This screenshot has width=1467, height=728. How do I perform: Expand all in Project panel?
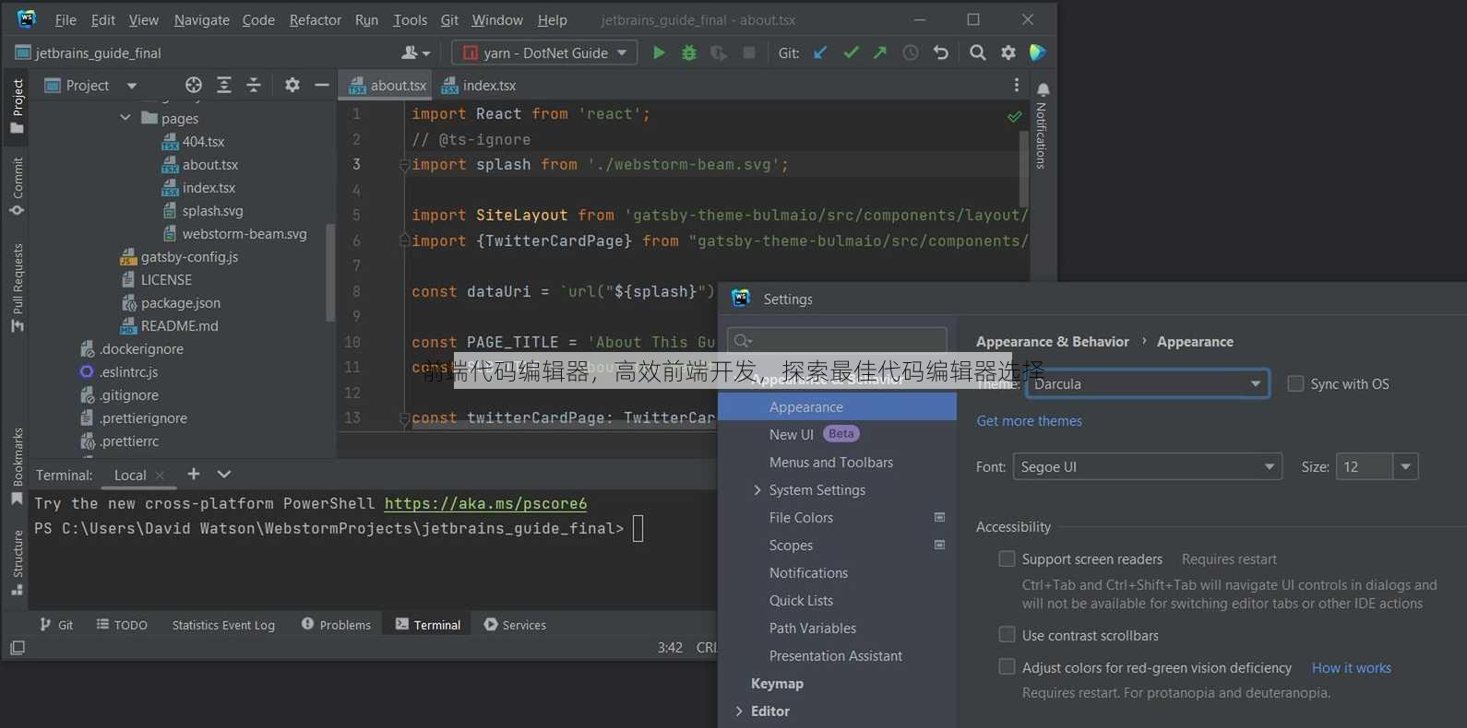pos(224,86)
